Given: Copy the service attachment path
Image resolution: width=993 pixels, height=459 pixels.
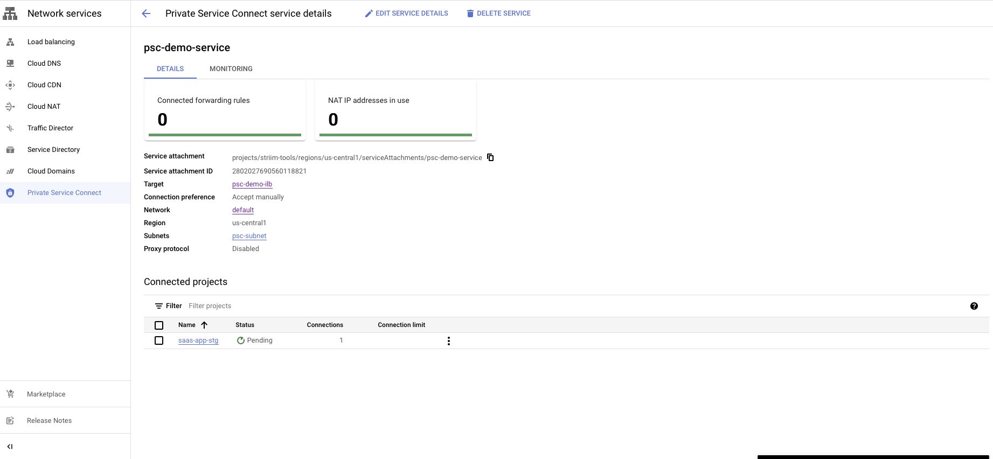Looking at the screenshot, I should click(x=490, y=157).
